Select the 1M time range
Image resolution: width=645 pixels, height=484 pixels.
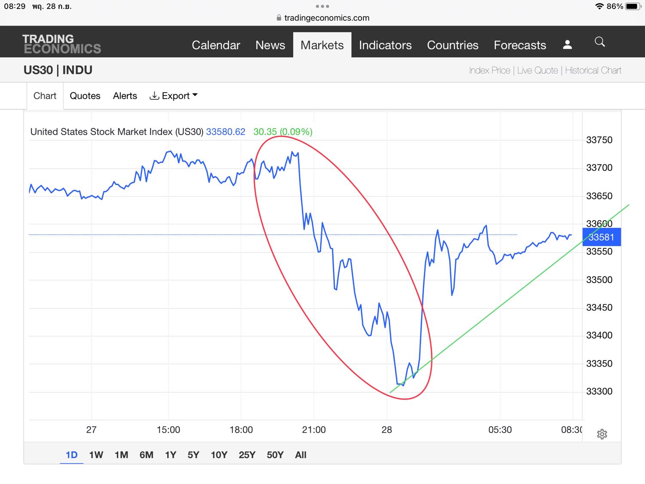click(x=121, y=455)
